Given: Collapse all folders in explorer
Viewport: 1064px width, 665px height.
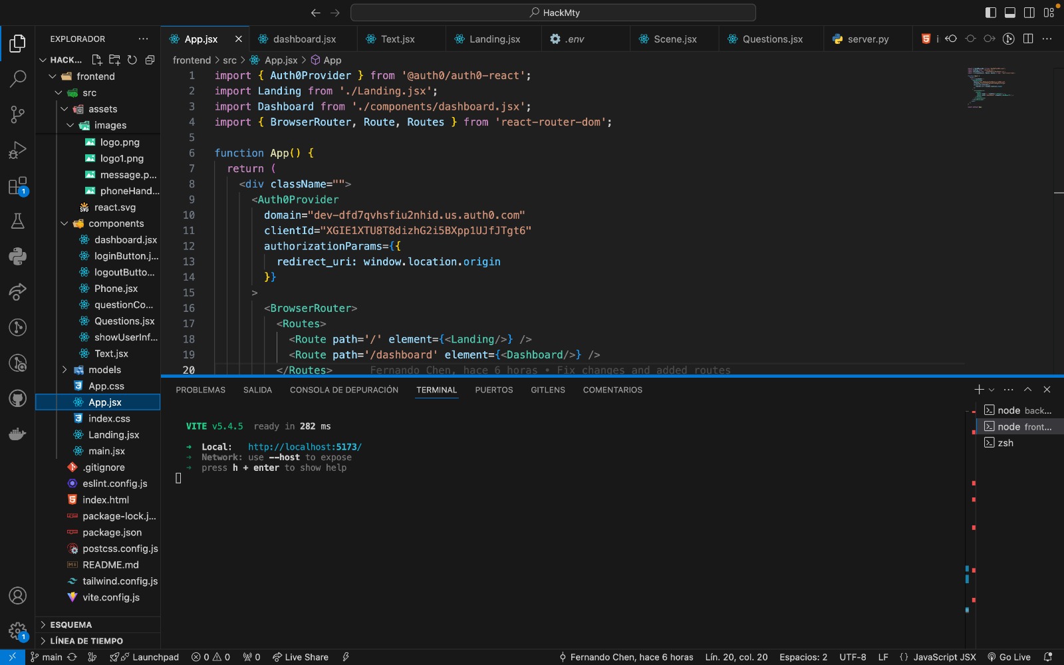Looking at the screenshot, I should pos(150,60).
